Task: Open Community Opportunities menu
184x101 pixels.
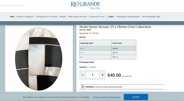Action: point(128,17)
